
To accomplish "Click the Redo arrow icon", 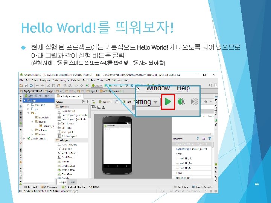I will point(42,85).
